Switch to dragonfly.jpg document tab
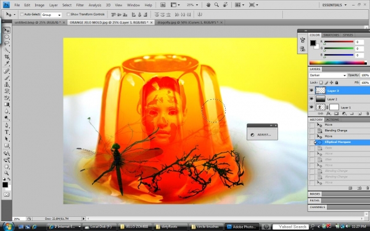 coord(188,22)
